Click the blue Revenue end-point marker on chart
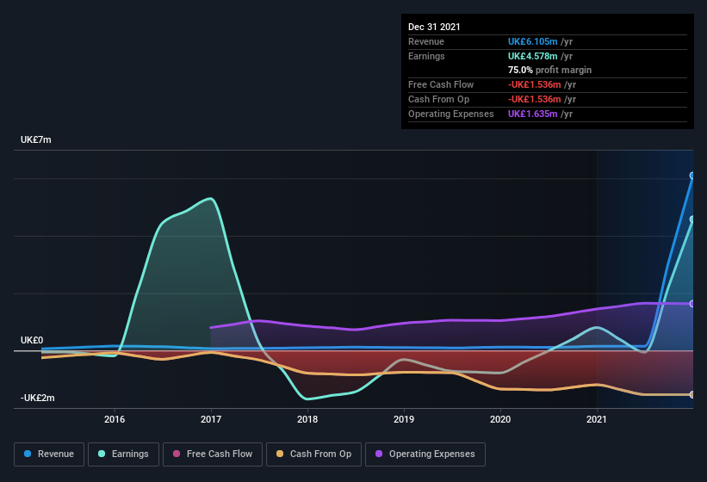707x482 pixels. click(692, 176)
